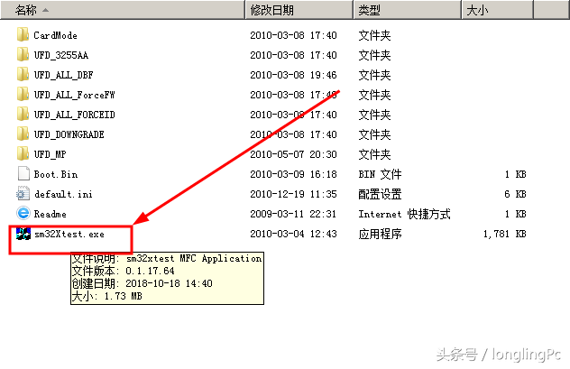The image size is (570, 369).
Task: Click the UFD_ALL_ForceFW file name
Action: click(x=75, y=95)
